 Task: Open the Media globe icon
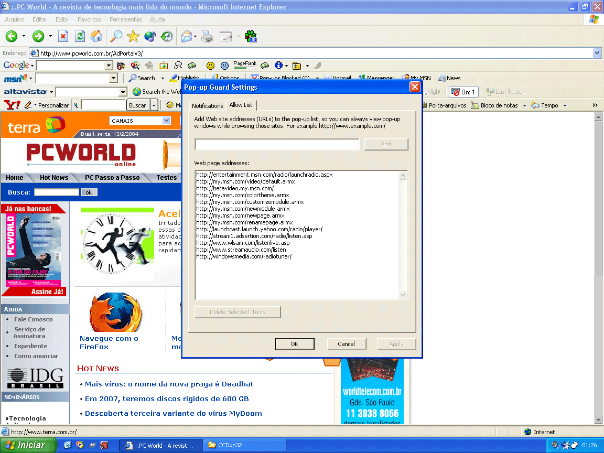150,36
